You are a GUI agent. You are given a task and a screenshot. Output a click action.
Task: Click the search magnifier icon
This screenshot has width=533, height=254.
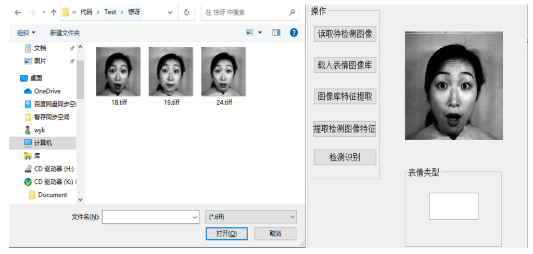292,12
